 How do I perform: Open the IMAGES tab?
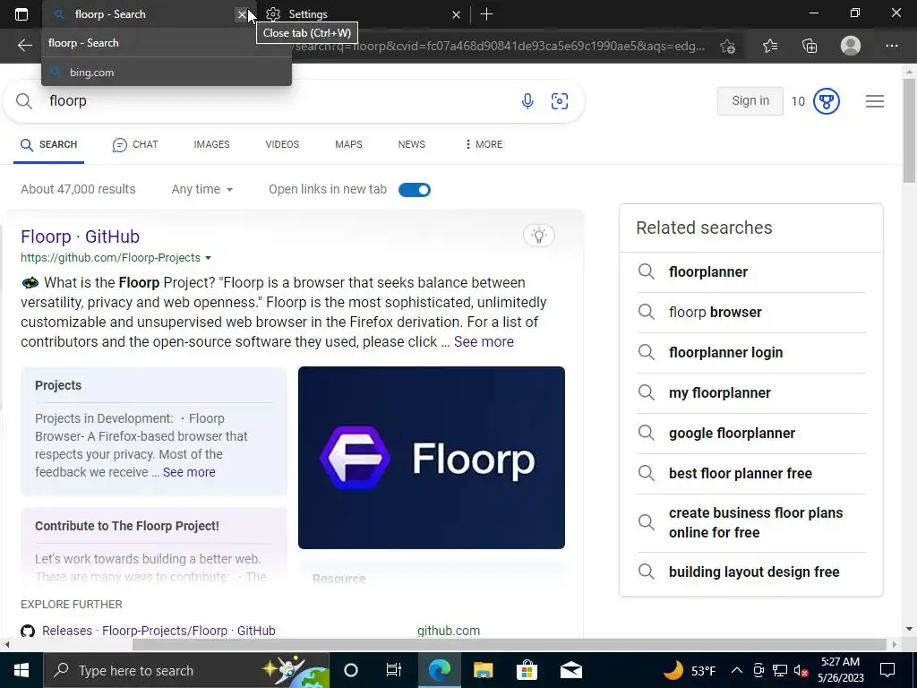coord(211,144)
